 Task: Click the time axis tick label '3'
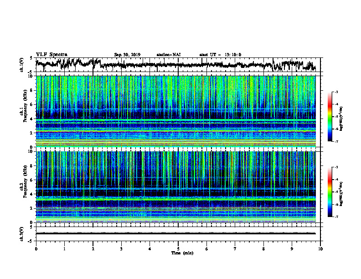(121, 249)
